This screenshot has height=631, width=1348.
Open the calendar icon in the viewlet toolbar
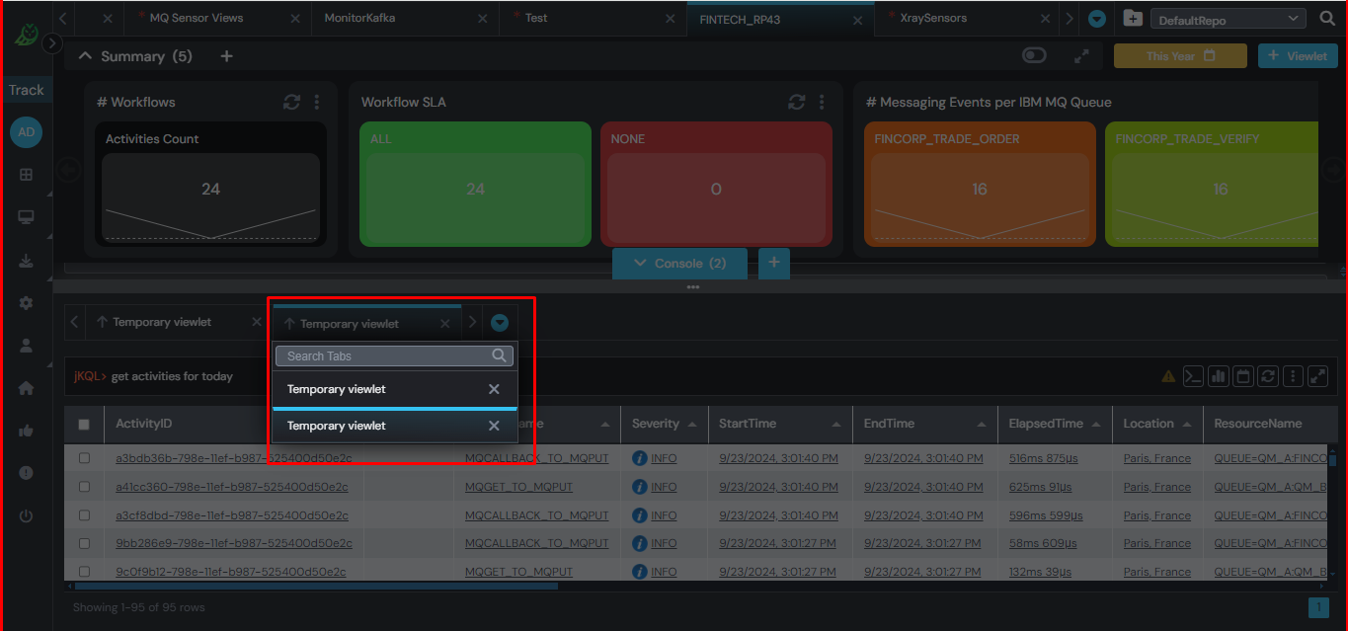coord(1243,376)
